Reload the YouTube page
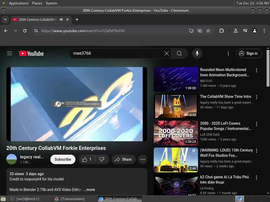The height and width of the screenshot is (202, 270). pyautogui.click(x=25, y=31)
